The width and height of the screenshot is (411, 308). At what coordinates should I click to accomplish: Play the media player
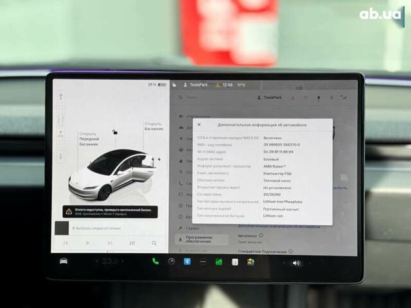click(x=87, y=243)
